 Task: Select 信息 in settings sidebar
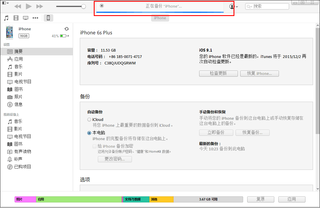pyautogui.click(x=37, y=104)
